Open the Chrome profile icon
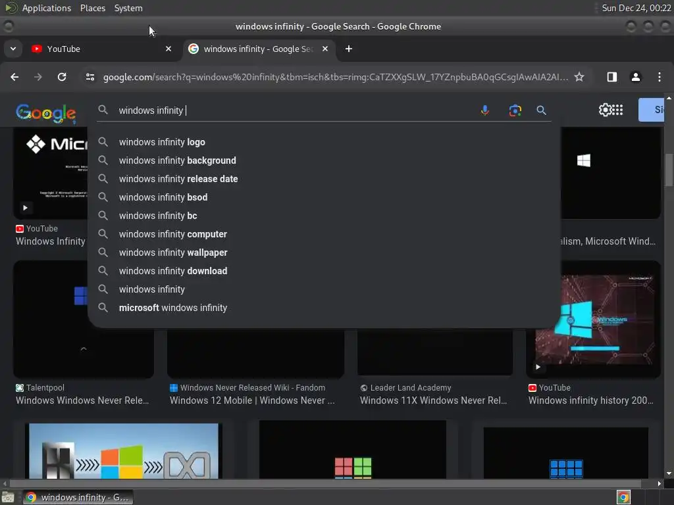 click(635, 77)
